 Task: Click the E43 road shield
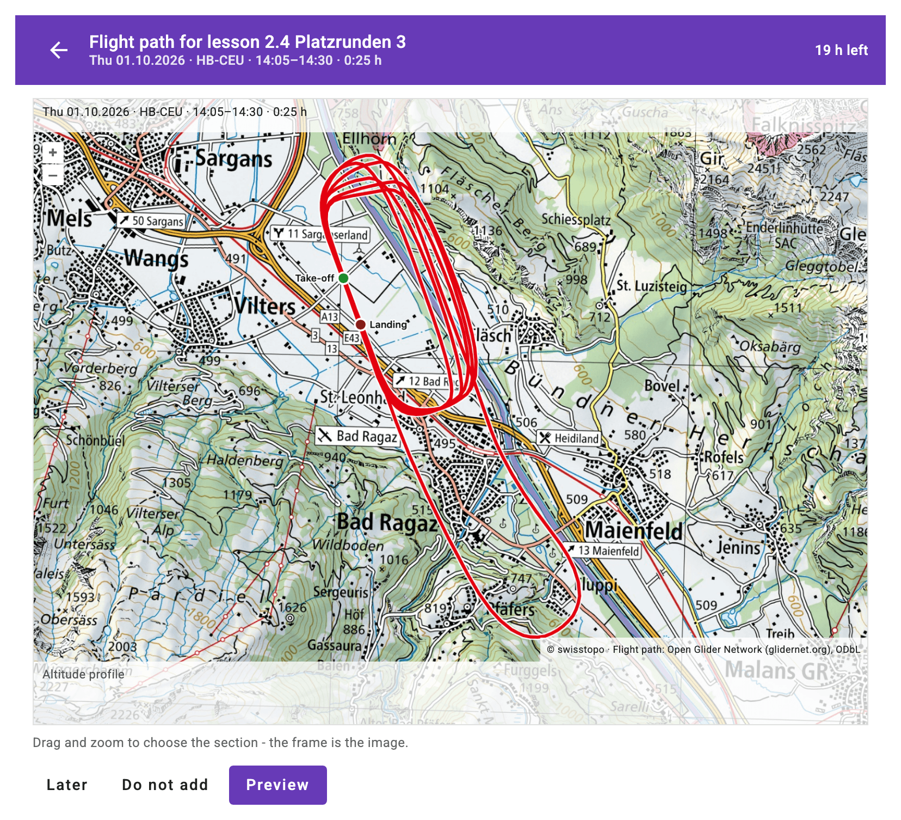point(351,338)
